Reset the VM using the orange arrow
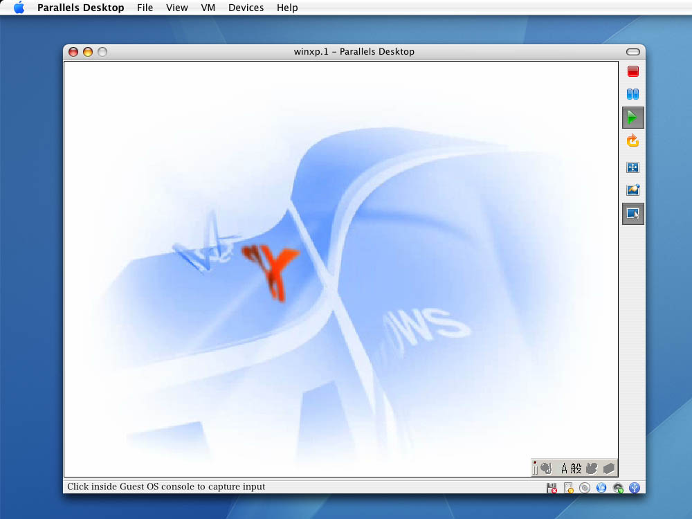This screenshot has width=692, height=519. tap(632, 141)
